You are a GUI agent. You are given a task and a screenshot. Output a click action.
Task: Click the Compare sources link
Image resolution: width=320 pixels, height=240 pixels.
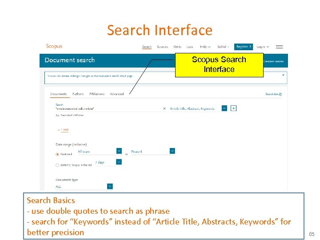pyautogui.click(x=273, y=61)
